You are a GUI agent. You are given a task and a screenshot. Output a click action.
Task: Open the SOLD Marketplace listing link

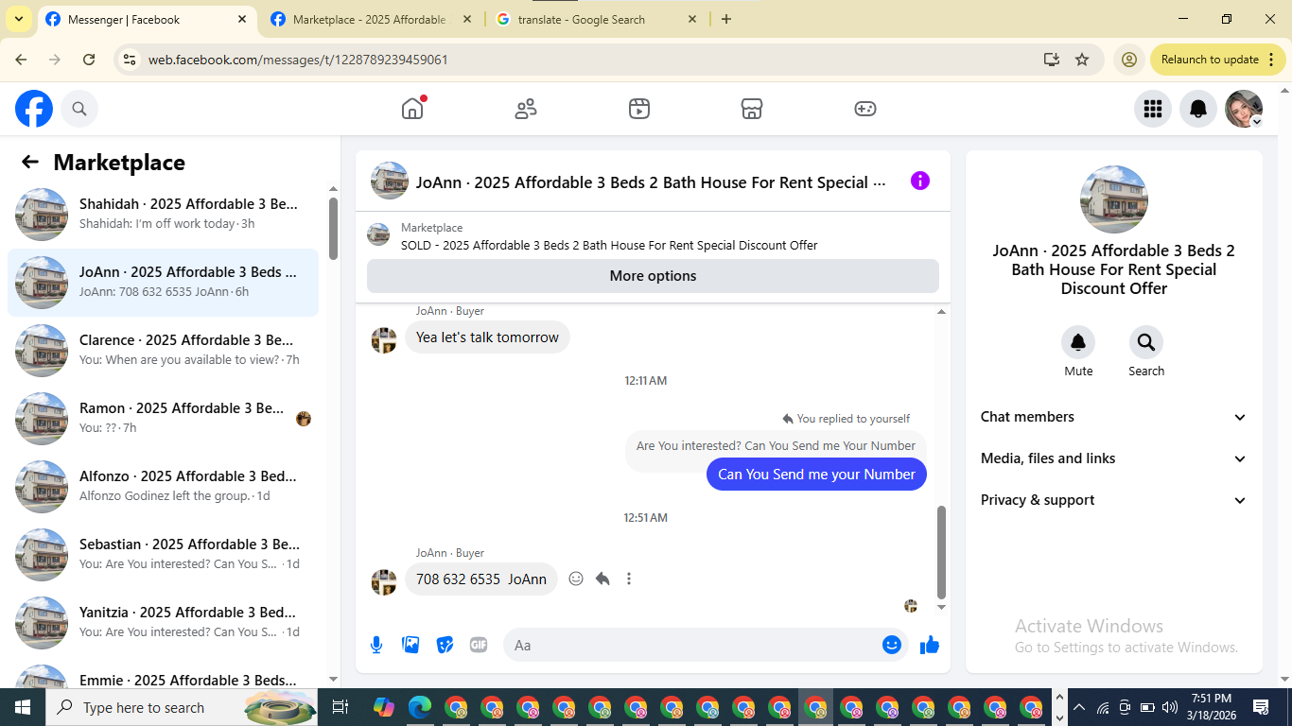click(609, 245)
